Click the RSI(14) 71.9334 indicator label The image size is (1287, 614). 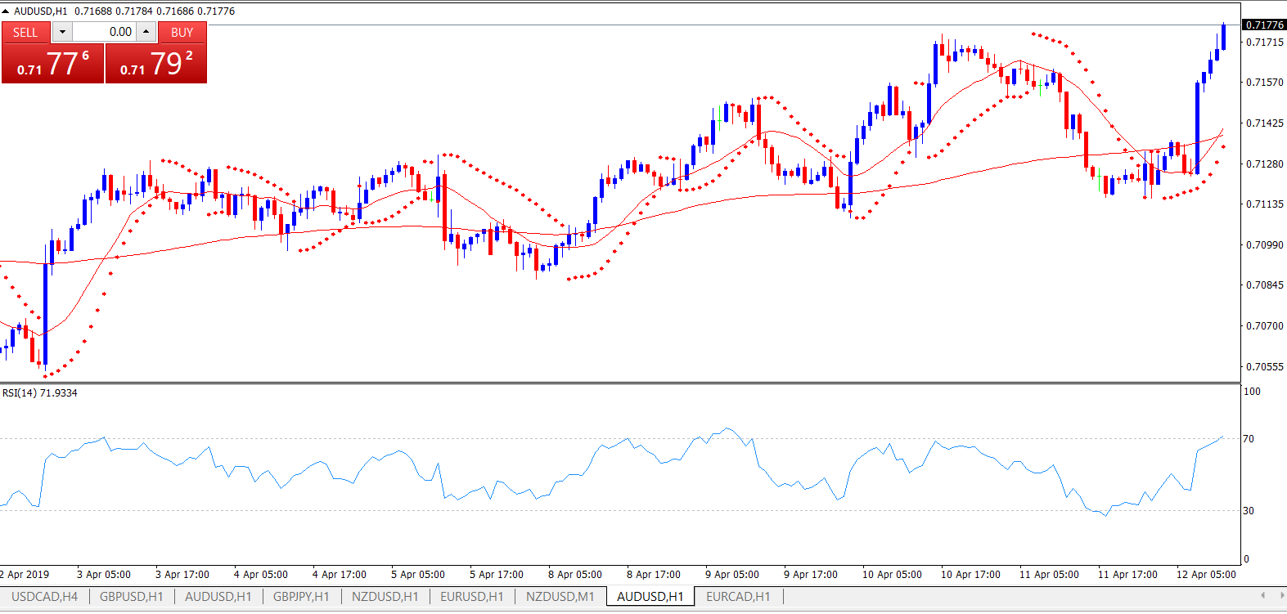40,393
